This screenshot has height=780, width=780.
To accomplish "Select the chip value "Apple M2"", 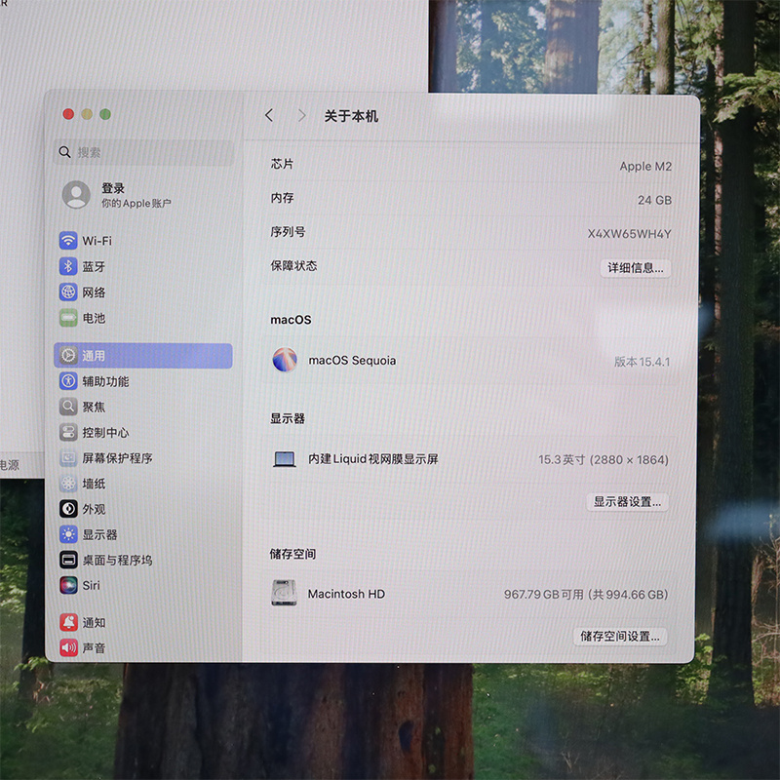I will pyautogui.click(x=645, y=166).
